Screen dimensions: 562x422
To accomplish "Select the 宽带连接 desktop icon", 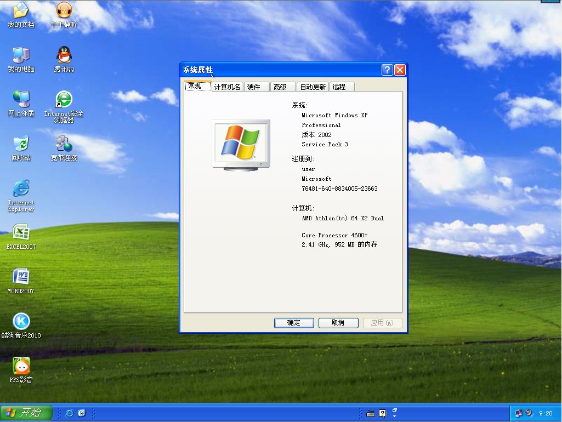I will 64,144.
